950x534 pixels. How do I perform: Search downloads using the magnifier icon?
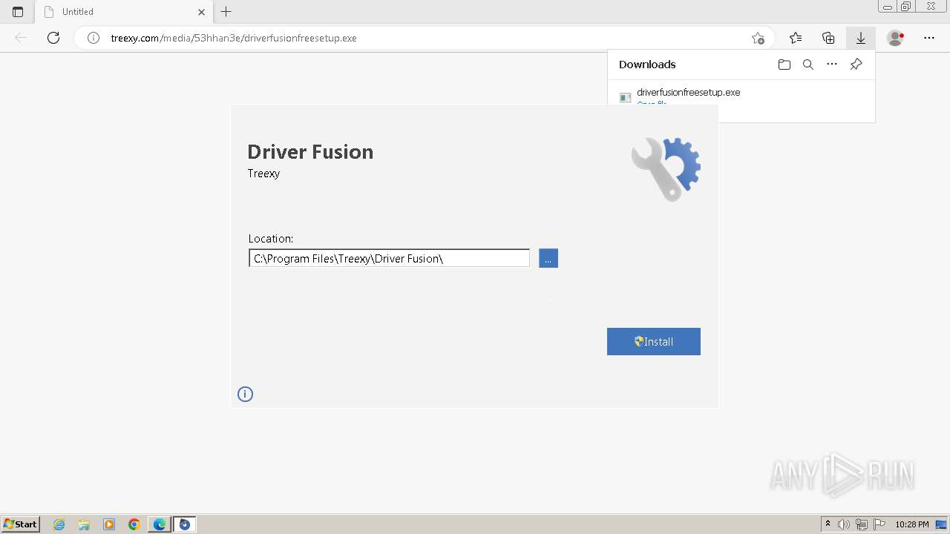click(808, 65)
